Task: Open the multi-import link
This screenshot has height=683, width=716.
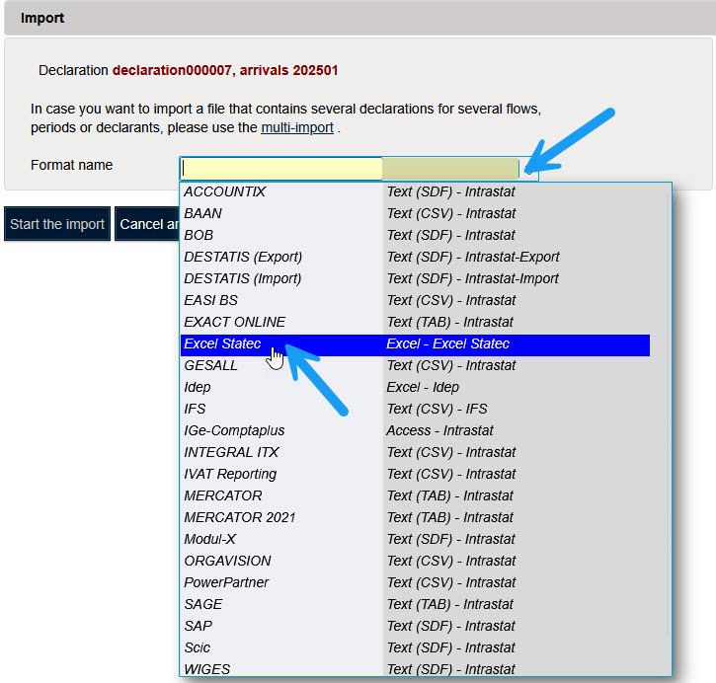Action: [296, 128]
